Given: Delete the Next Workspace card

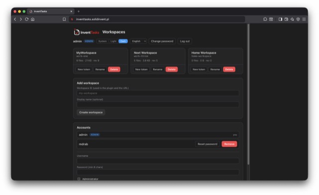Looking at the screenshot, I should [x=171, y=70].
